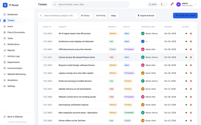This screenshot has height=125, width=201.
Task: View ticket TCK-0006 with the eye icon
Action: click(186, 120)
